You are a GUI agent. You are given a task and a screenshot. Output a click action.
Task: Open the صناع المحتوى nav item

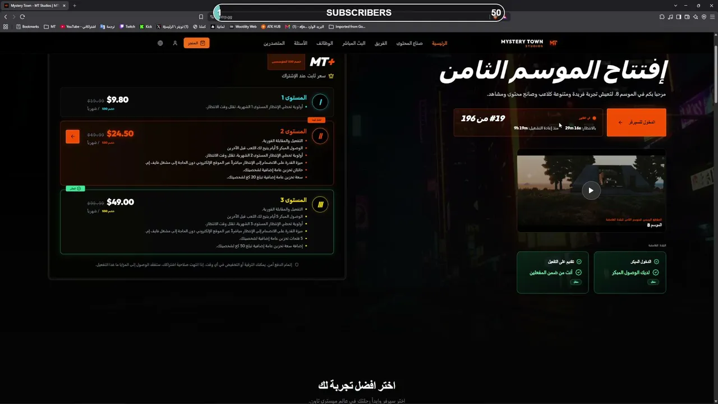pyautogui.click(x=409, y=43)
